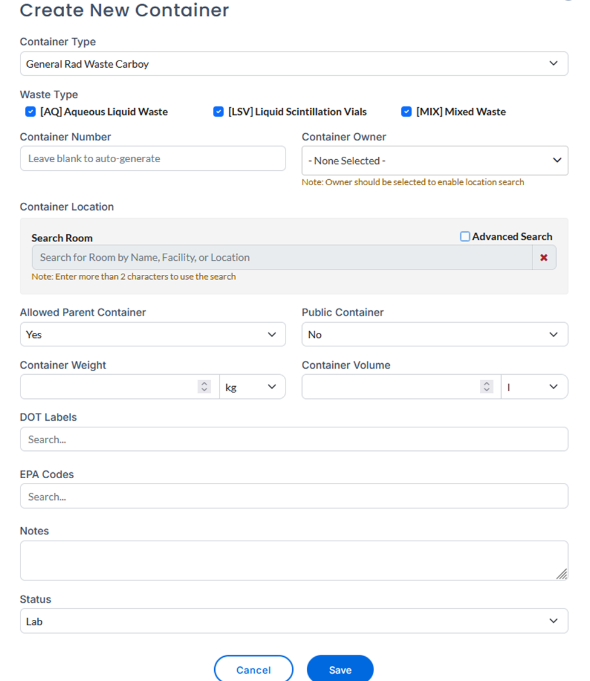Open Container Owner dropdown
Image resolution: width=590 pixels, height=681 pixels.
coord(435,160)
